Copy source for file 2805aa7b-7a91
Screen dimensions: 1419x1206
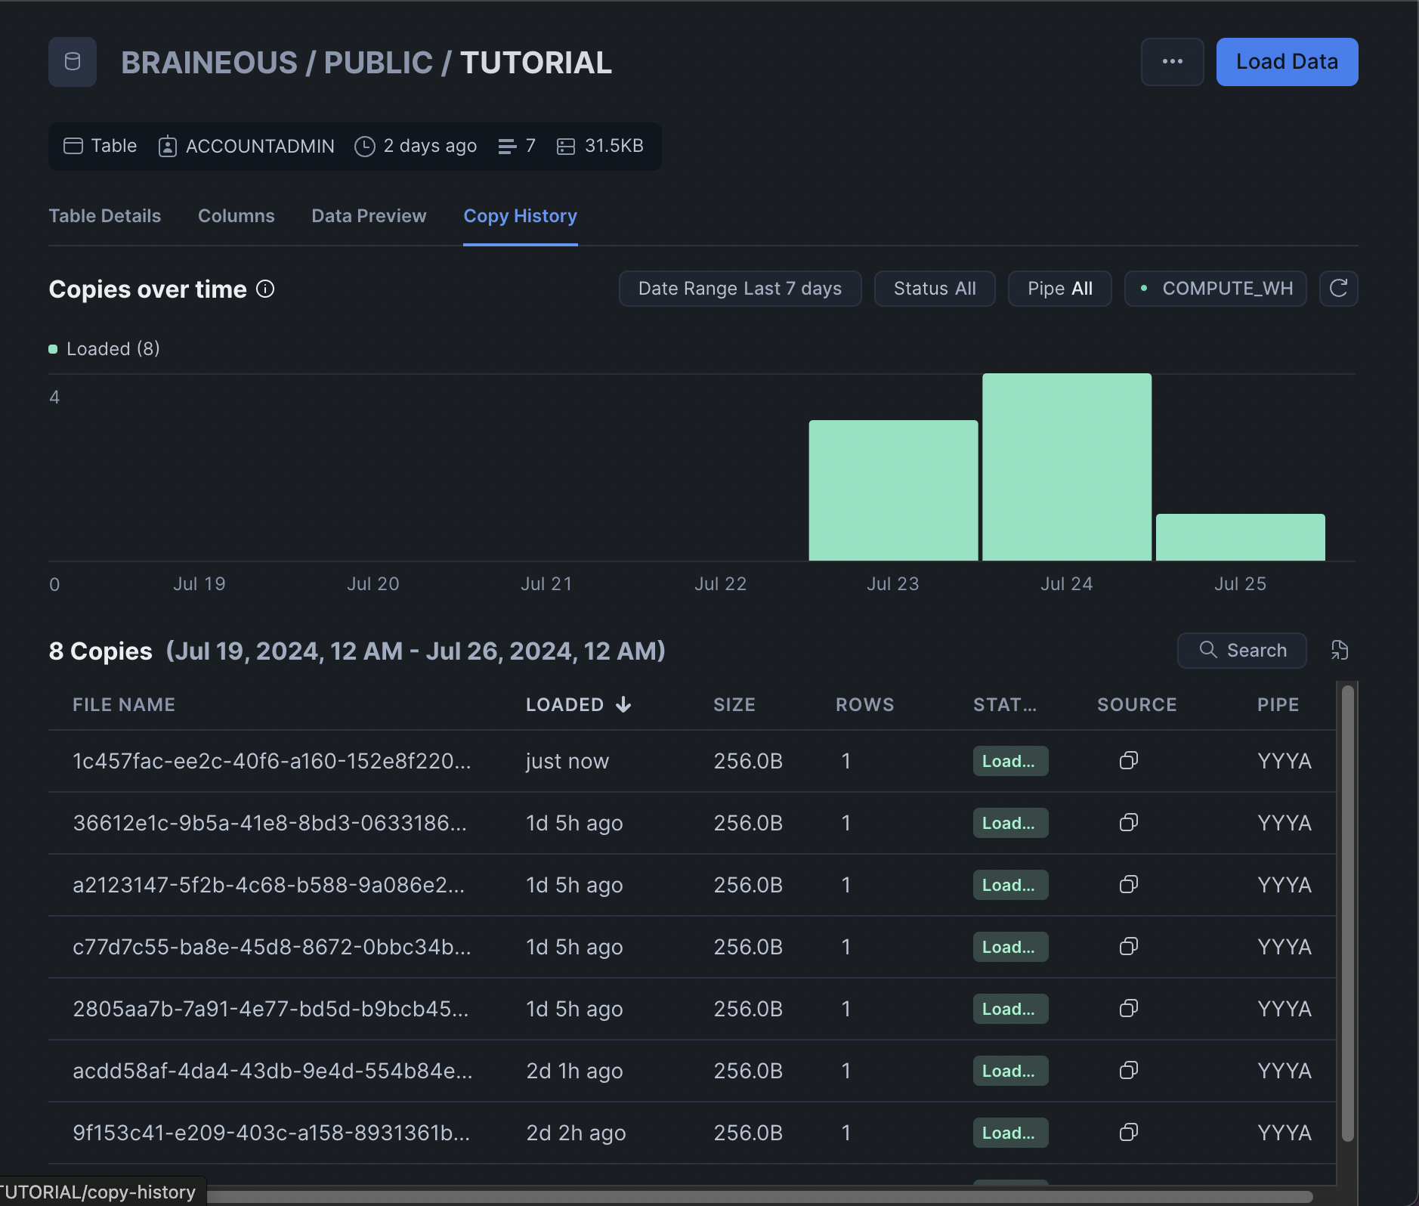click(1129, 1009)
